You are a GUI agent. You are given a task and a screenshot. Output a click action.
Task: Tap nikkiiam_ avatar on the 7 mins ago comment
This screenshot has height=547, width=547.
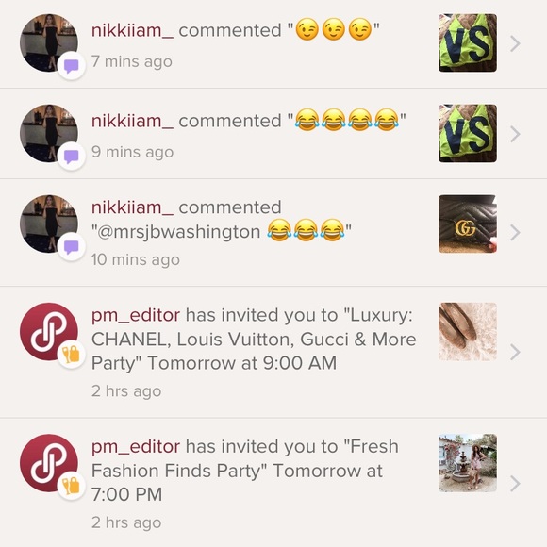[x=49, y=42]
